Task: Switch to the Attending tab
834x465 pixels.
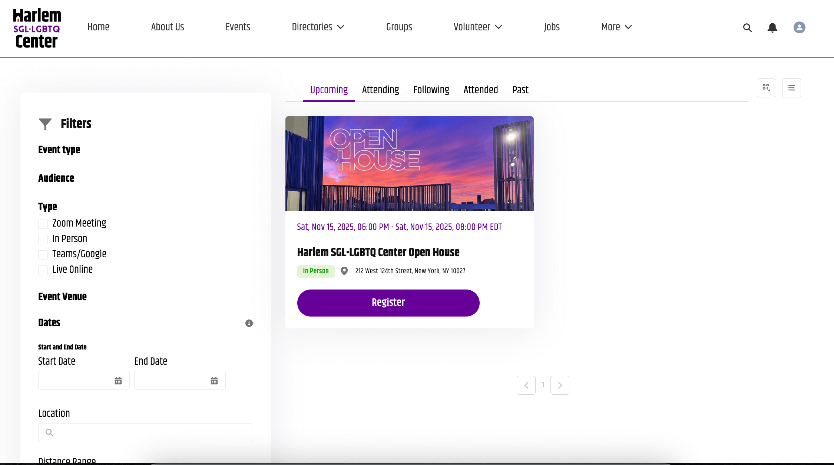Action: point(380,90)
